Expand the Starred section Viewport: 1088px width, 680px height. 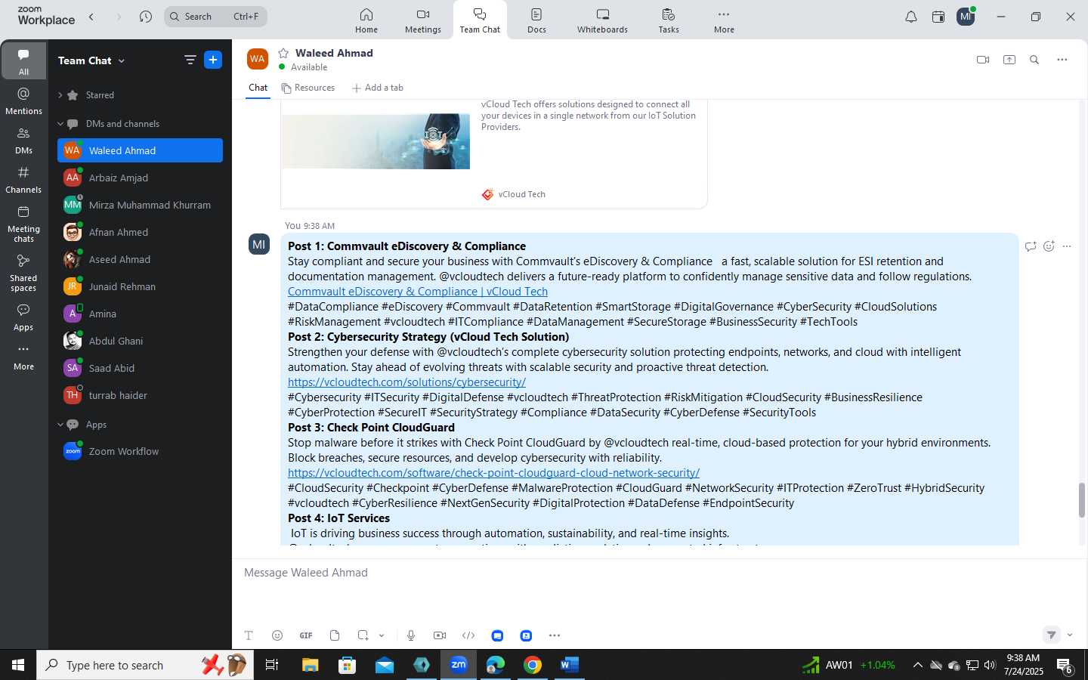click(60, 95)
